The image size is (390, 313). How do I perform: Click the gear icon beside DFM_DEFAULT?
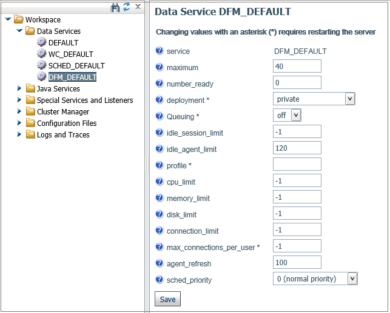(41, 76)
